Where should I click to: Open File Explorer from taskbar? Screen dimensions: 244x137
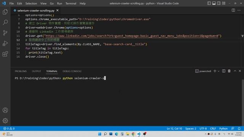point(128,134)
